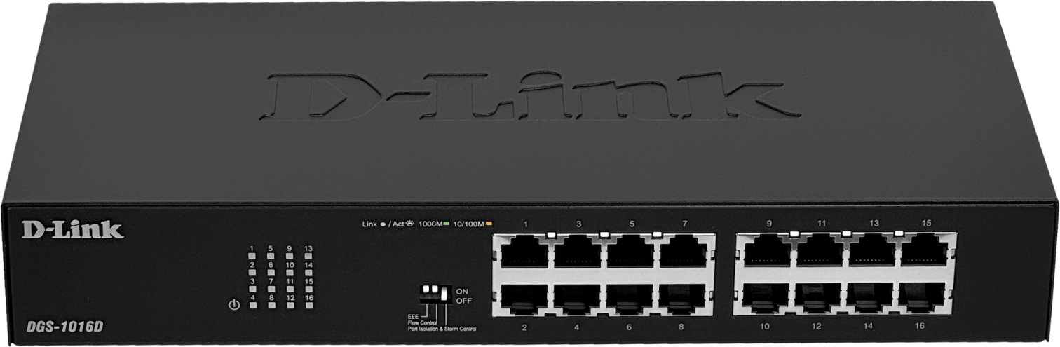1060x347 pixels.
Task: Click the status LED for port 5
Action: [271, 257]
